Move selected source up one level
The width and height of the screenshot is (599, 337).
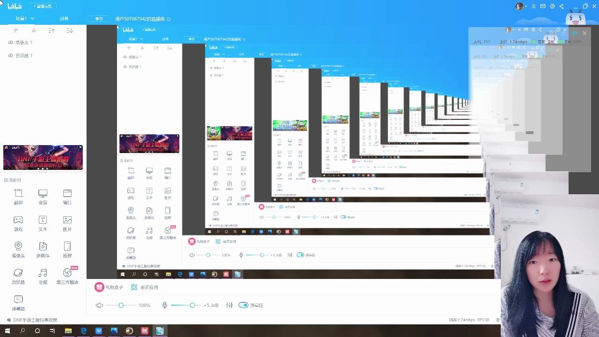point(15,30)
